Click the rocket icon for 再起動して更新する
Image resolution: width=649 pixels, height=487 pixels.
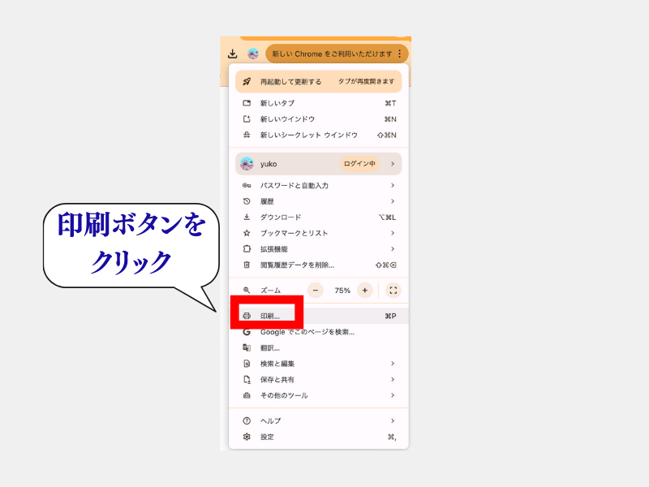(247, 81)
